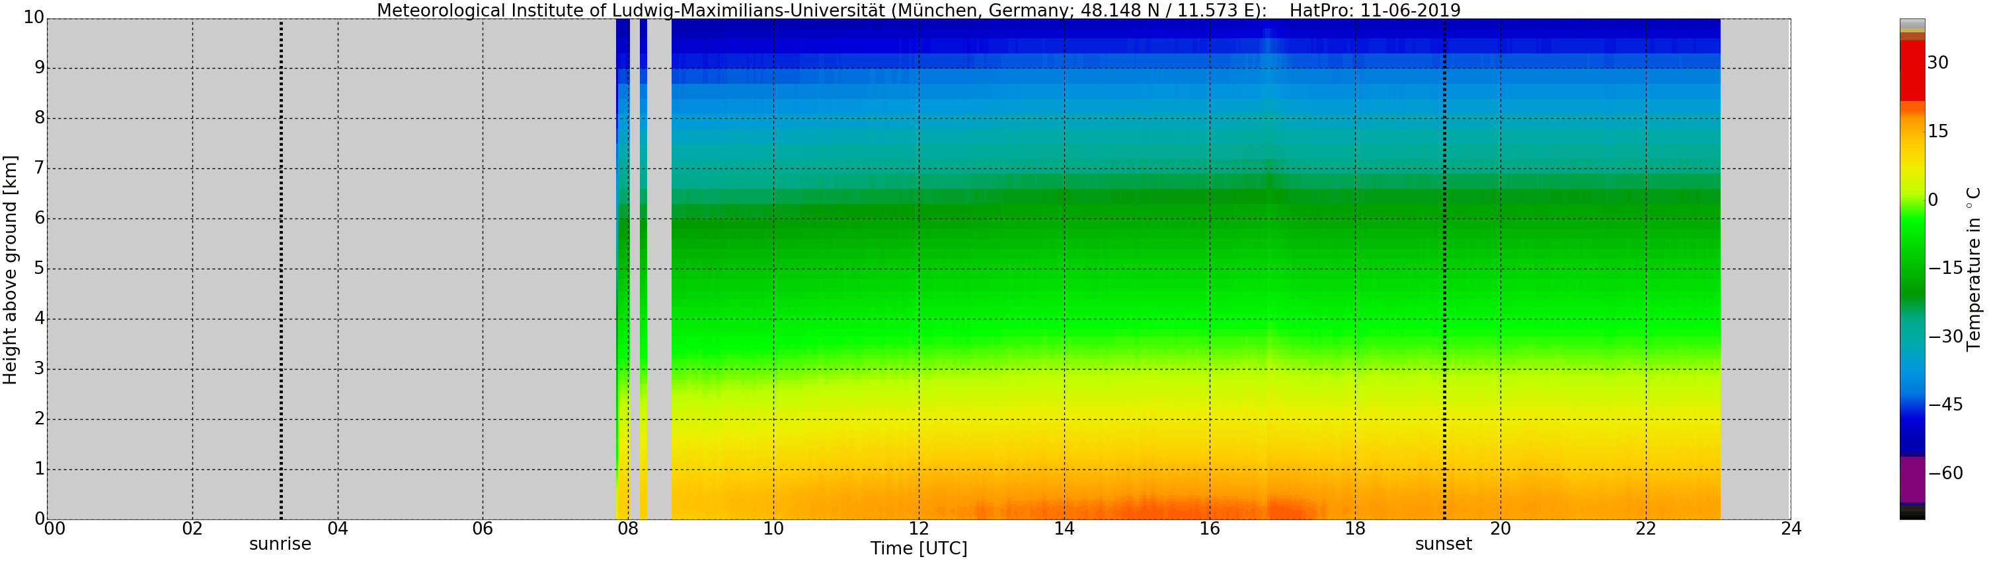This screenshot has height=561, width=1989.
Task: Click the "sunset" label below the axis
Action: (1443, 544)
